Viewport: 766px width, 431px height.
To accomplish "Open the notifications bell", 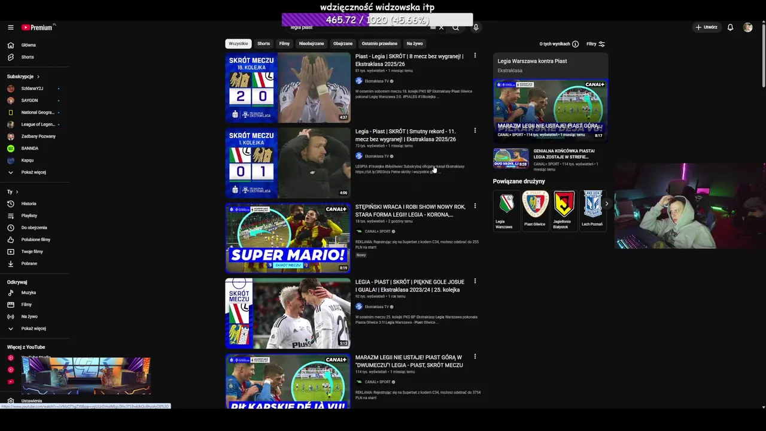I will click(730, 28).
